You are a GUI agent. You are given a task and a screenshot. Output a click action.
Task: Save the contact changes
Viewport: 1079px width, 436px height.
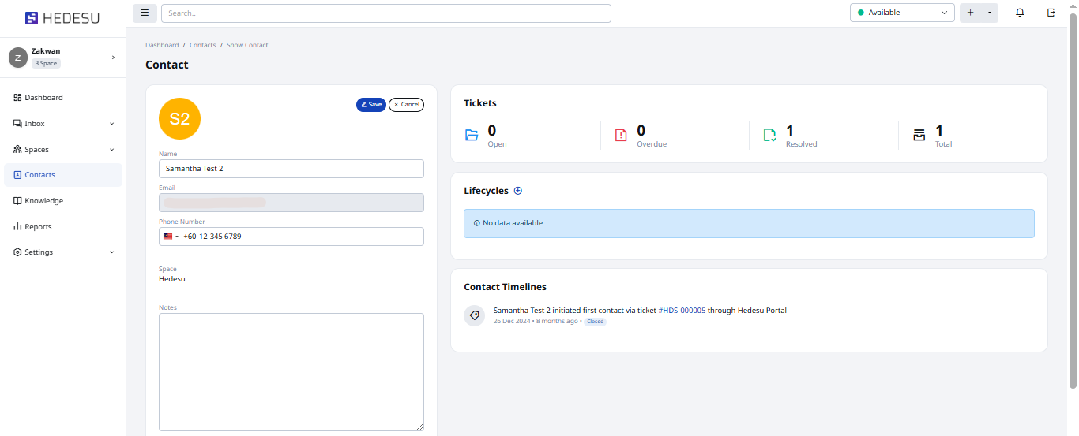point(370,105)
